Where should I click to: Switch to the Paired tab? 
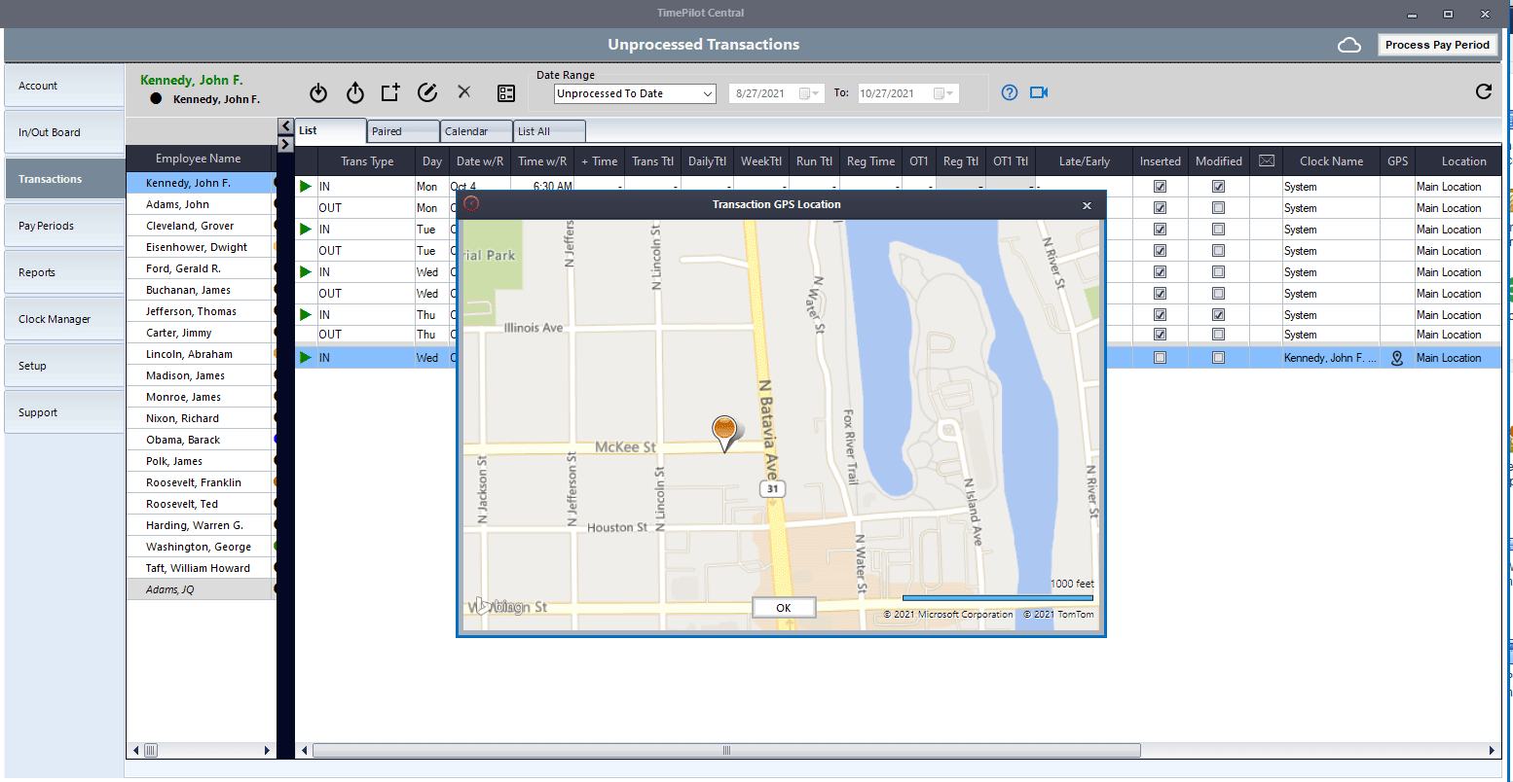[402, 131]
